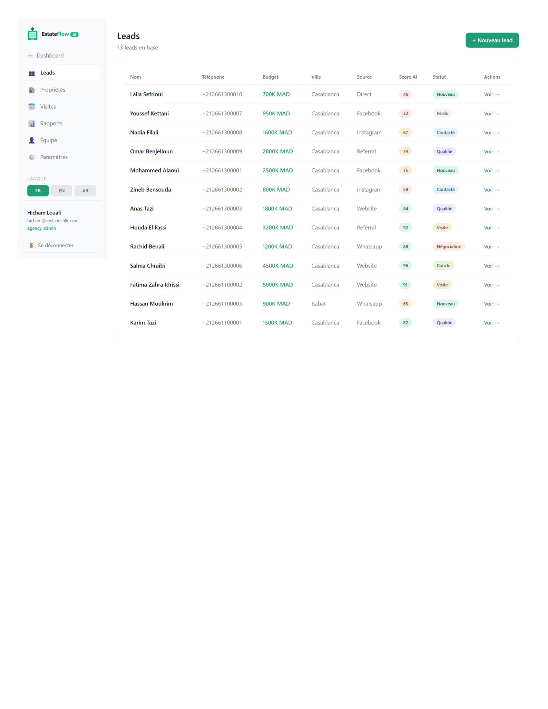The width and height of the screenshot is (548, 709).
Task: Switch language to EN
Action: coord(62,190)
